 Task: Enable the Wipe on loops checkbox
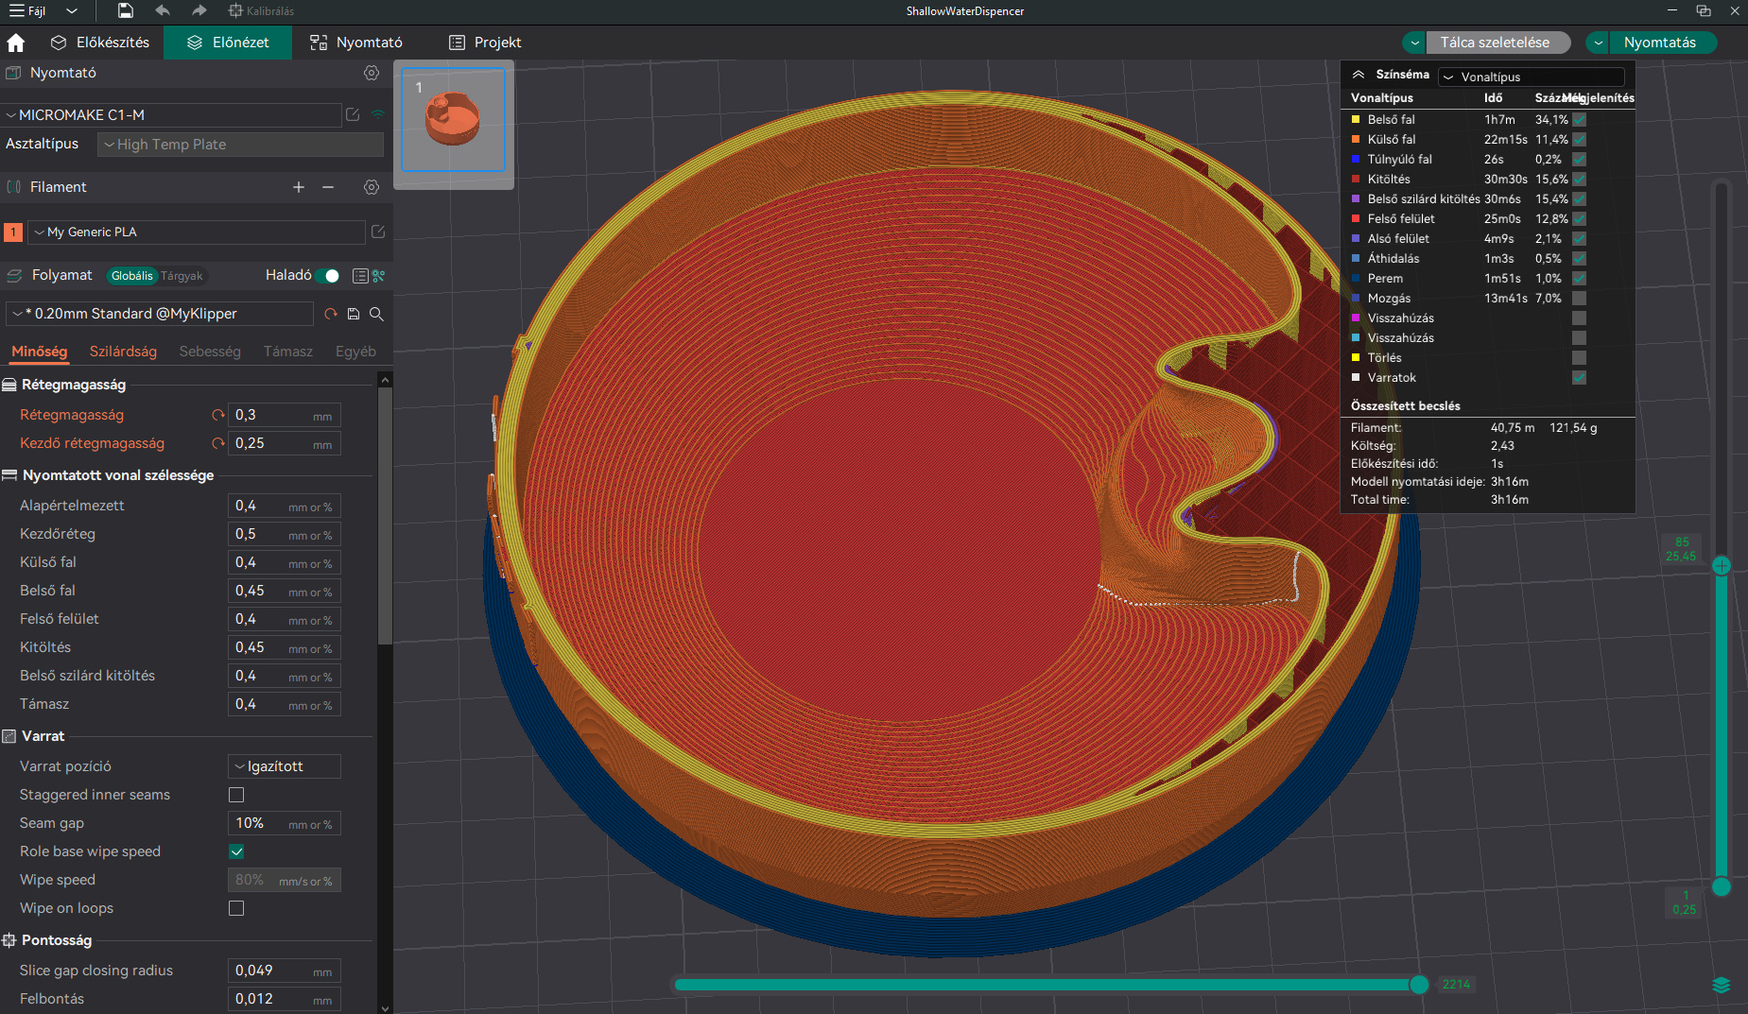[x=235, y=907]
